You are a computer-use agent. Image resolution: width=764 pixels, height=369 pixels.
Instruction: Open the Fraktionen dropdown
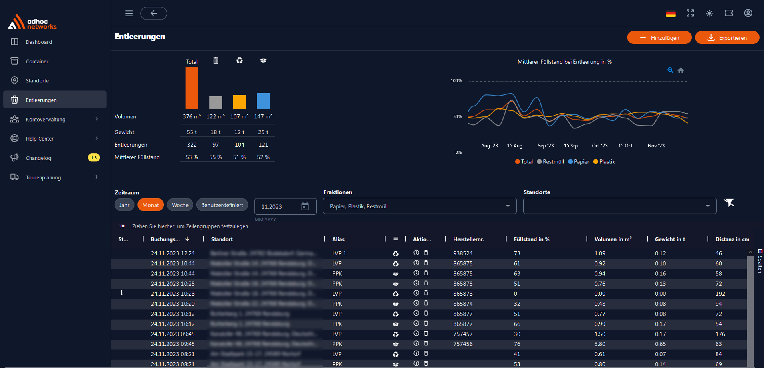[420, 206]
